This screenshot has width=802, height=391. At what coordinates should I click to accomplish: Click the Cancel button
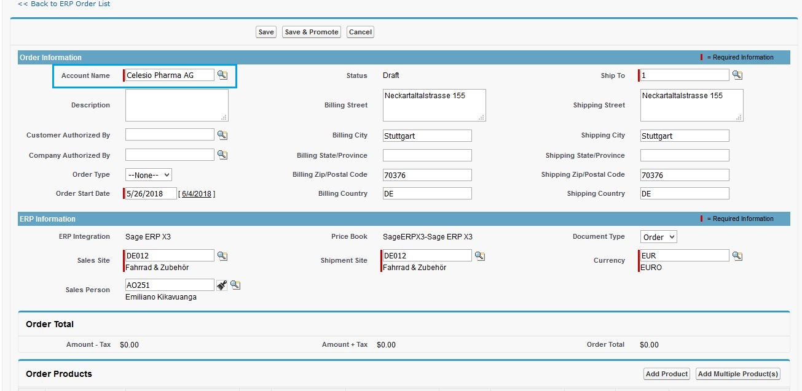point(360,32)
